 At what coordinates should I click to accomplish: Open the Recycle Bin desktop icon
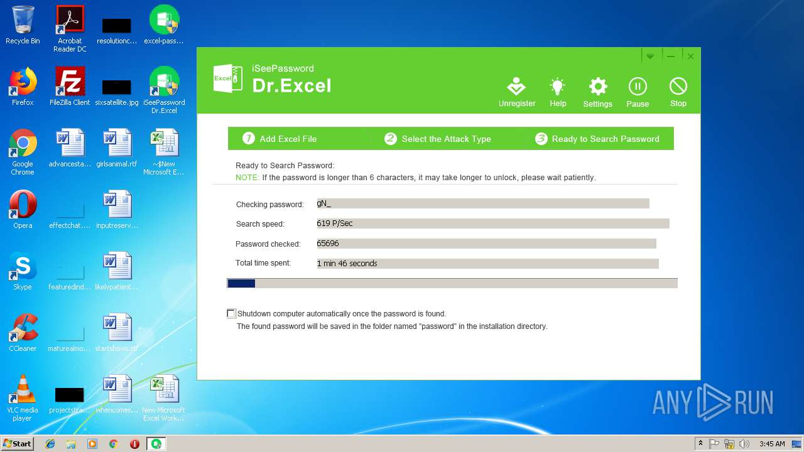click(23, 25)
